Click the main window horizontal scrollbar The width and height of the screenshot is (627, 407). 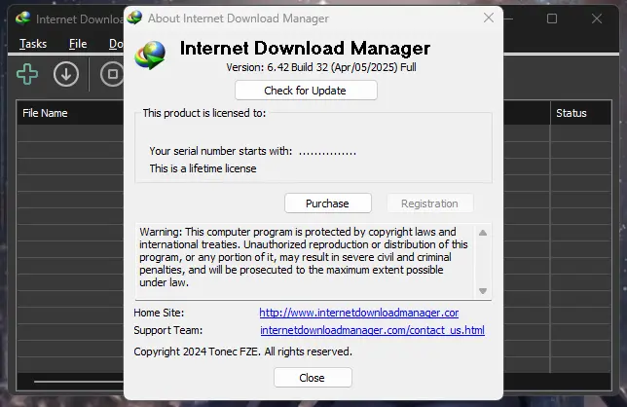[x=78, y=382]
